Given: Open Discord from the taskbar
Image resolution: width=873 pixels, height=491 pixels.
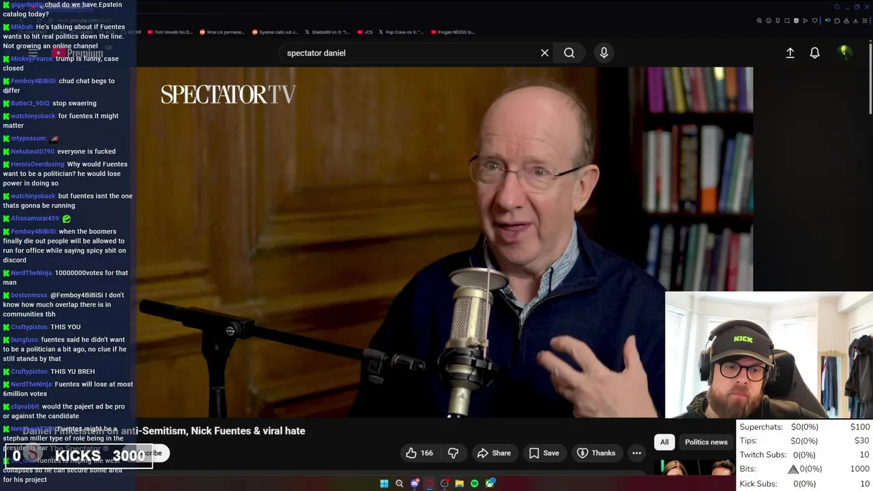Looking at the screenshot, I should click(415, 483).
